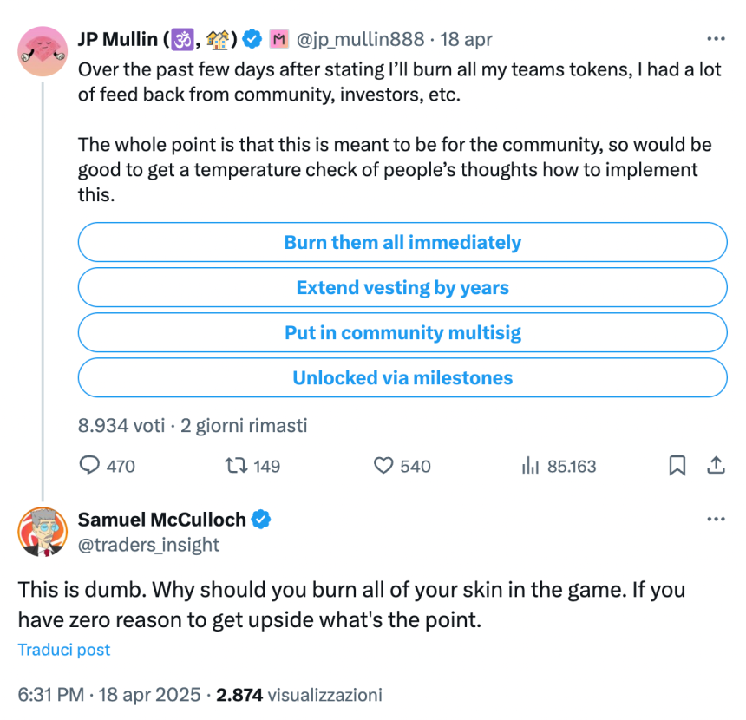746x720 pixels.
Task: Open the view analytics icon showing 85.163
Action: tap(530, 466)
